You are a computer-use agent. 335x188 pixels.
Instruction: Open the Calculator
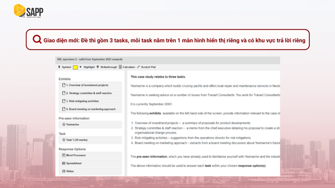click(x=127, y=67)
